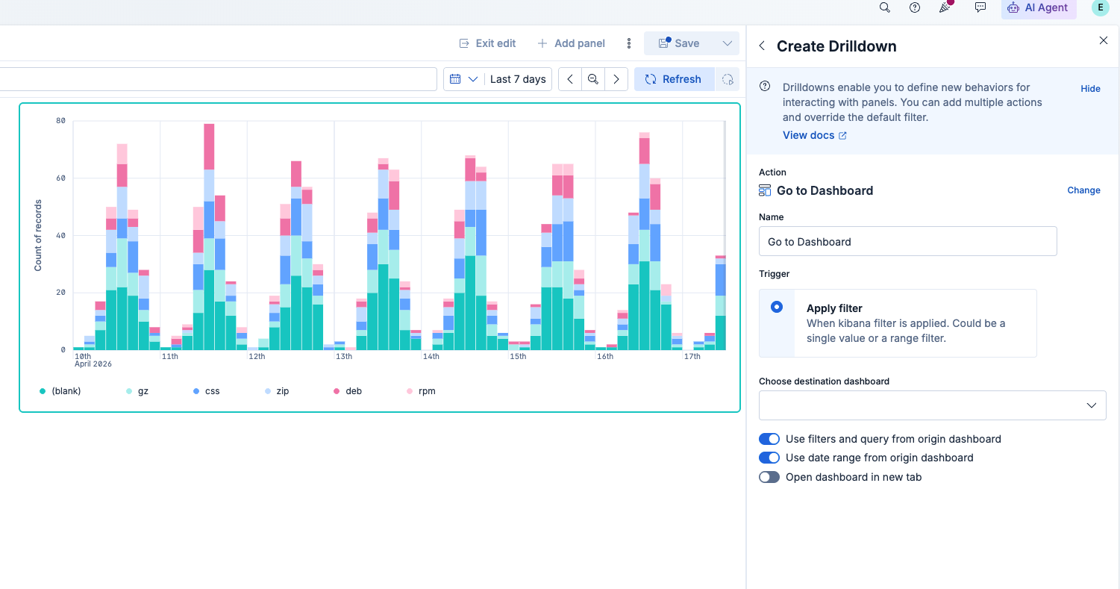
Task: Click the help icon in the drilldown callout
Action: point(765,87)
